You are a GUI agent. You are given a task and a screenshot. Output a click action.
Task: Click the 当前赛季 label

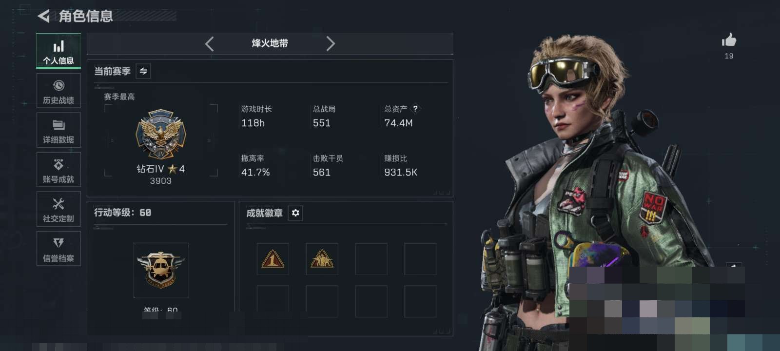[112, 71]
